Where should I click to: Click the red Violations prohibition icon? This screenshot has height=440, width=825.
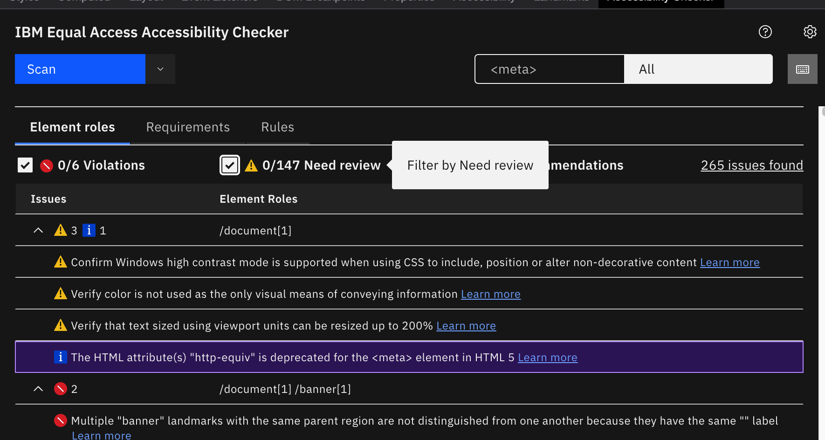46,165
